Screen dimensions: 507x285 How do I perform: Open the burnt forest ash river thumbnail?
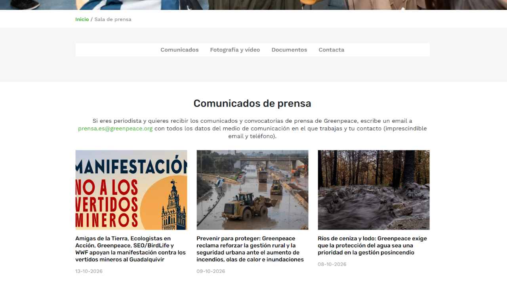pyautogui.click(x=374, y=190)
